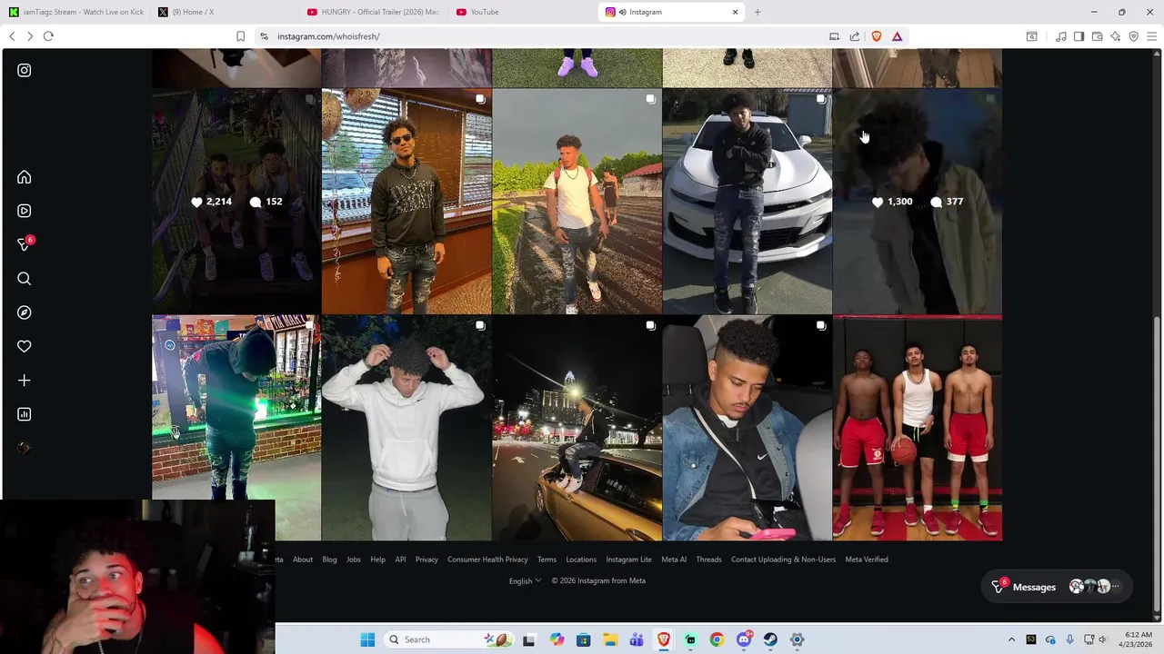Click the instagram.com/whoisfresh address field
Image resolution: width=1164 pixels, height=654 pixels.
coord(541,36)
